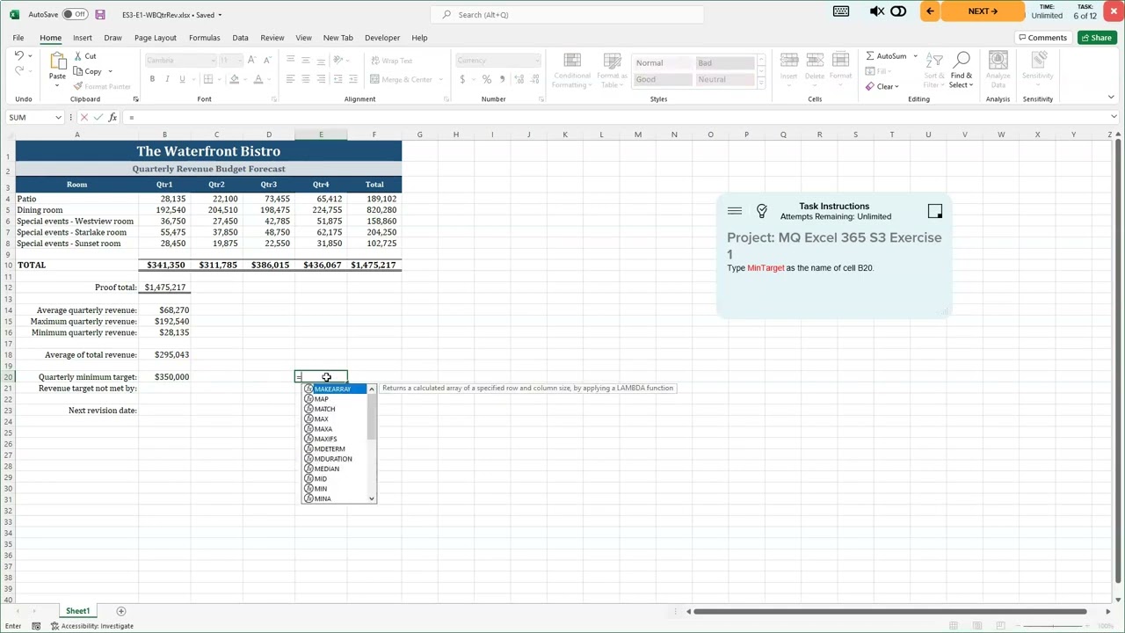Click the Fill Color bucket swatch

(233, 79)
